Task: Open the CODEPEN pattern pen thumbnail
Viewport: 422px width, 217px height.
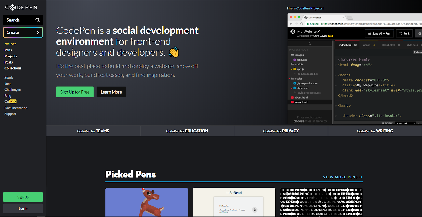Action: click(x=321, y=202)
